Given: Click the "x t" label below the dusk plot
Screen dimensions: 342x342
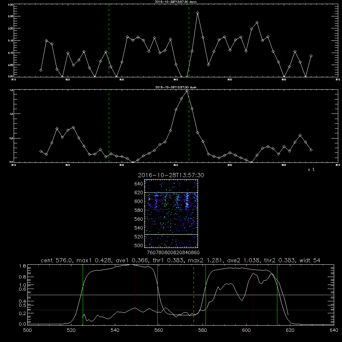Looking at the screenshot, I should [x=311, y=170].
